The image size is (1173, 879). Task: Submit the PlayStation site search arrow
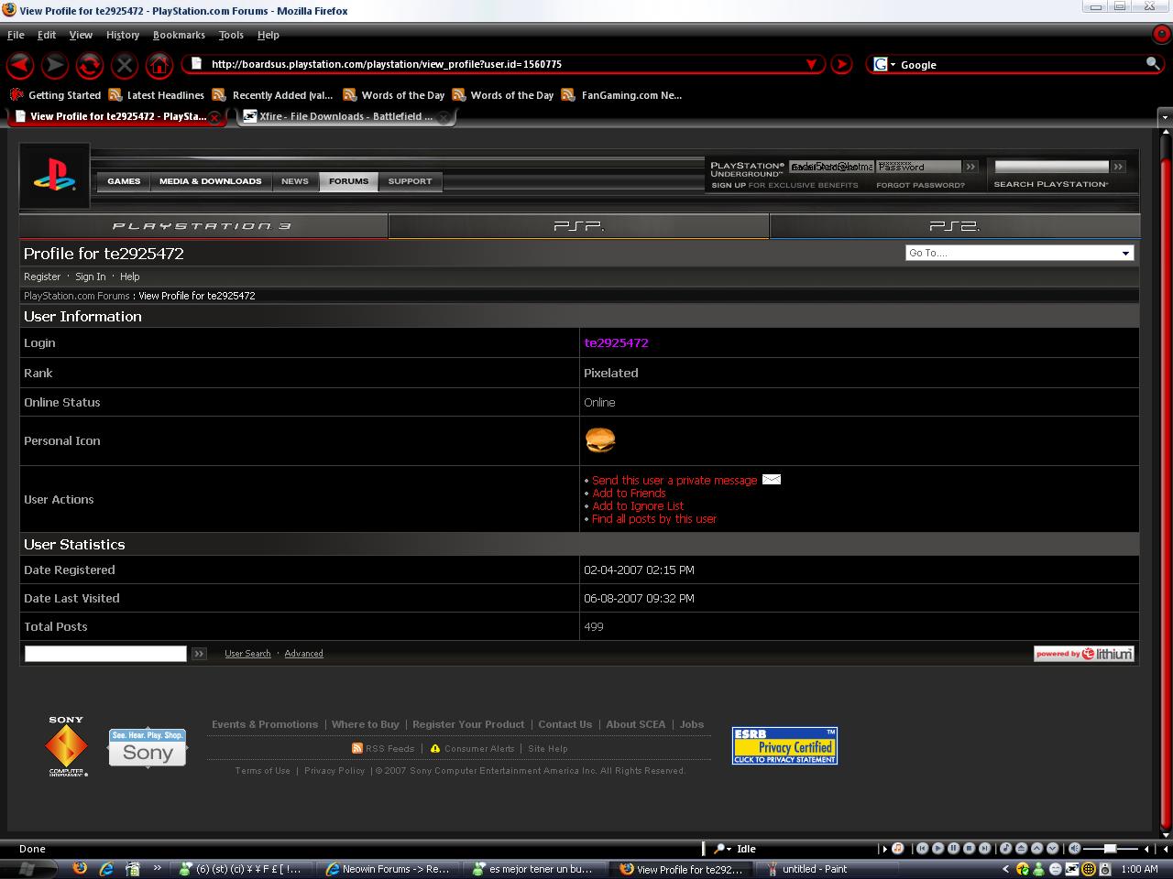(1118, 167)
